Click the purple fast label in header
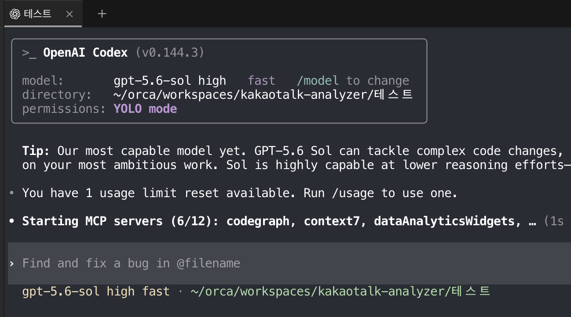Screen dimensions: 571x317 click(262, 81)
